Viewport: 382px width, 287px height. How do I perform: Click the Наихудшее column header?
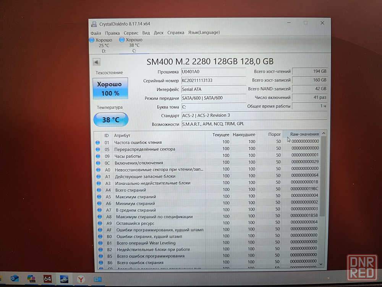click(244, 134)
